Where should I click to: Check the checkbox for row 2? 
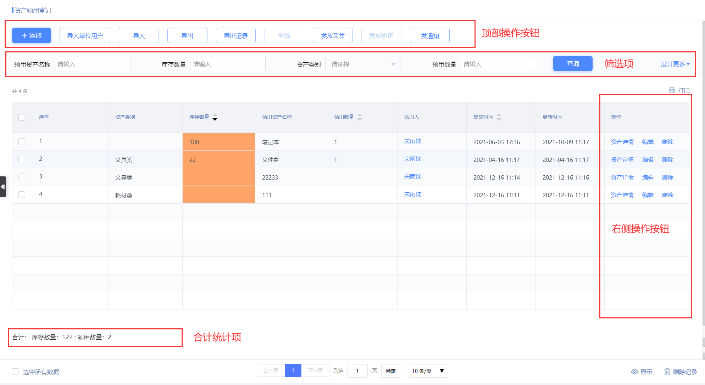click(22, 159)
